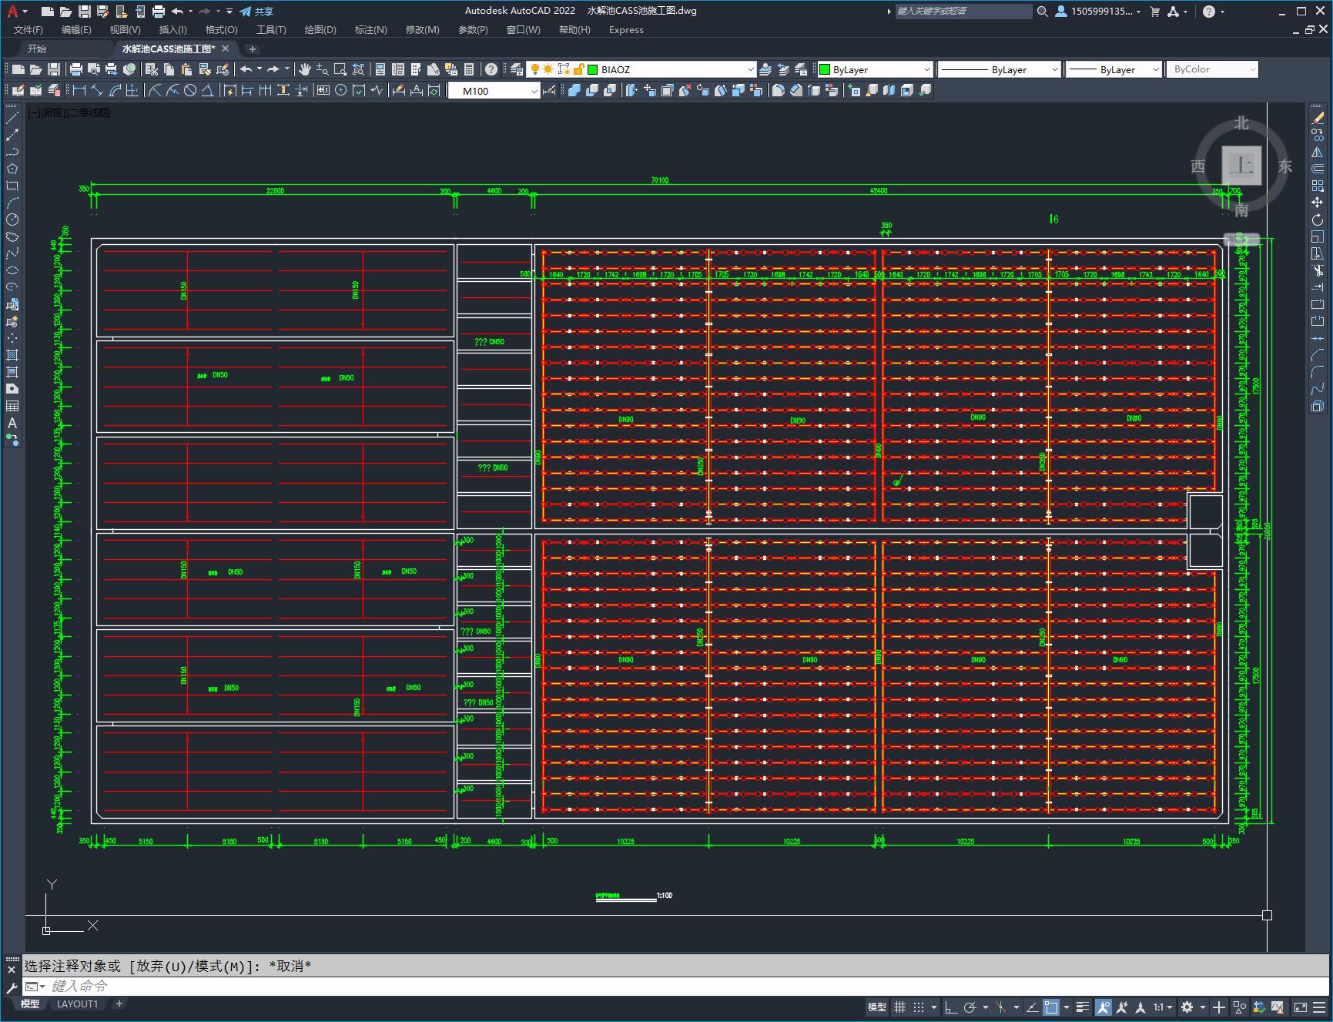Switch to the LAYOUT1 tab
Screen dimensions: 1333x1022
(x=77, y=1004)
